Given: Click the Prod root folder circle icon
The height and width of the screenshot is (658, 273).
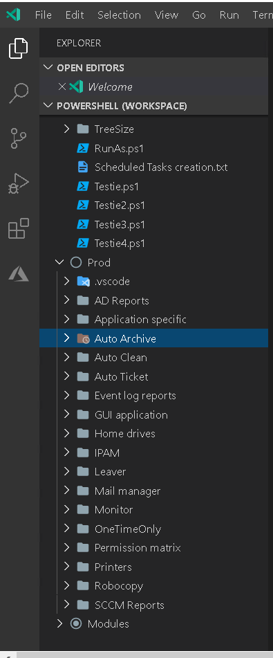Looking at the screenshot, I should (76, 263).
